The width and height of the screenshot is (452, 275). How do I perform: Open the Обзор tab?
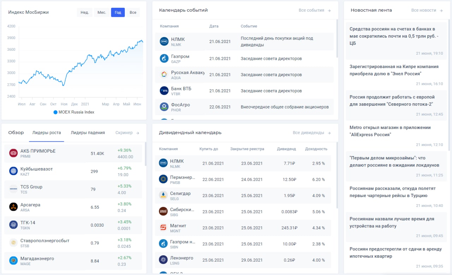pos(16,133)
